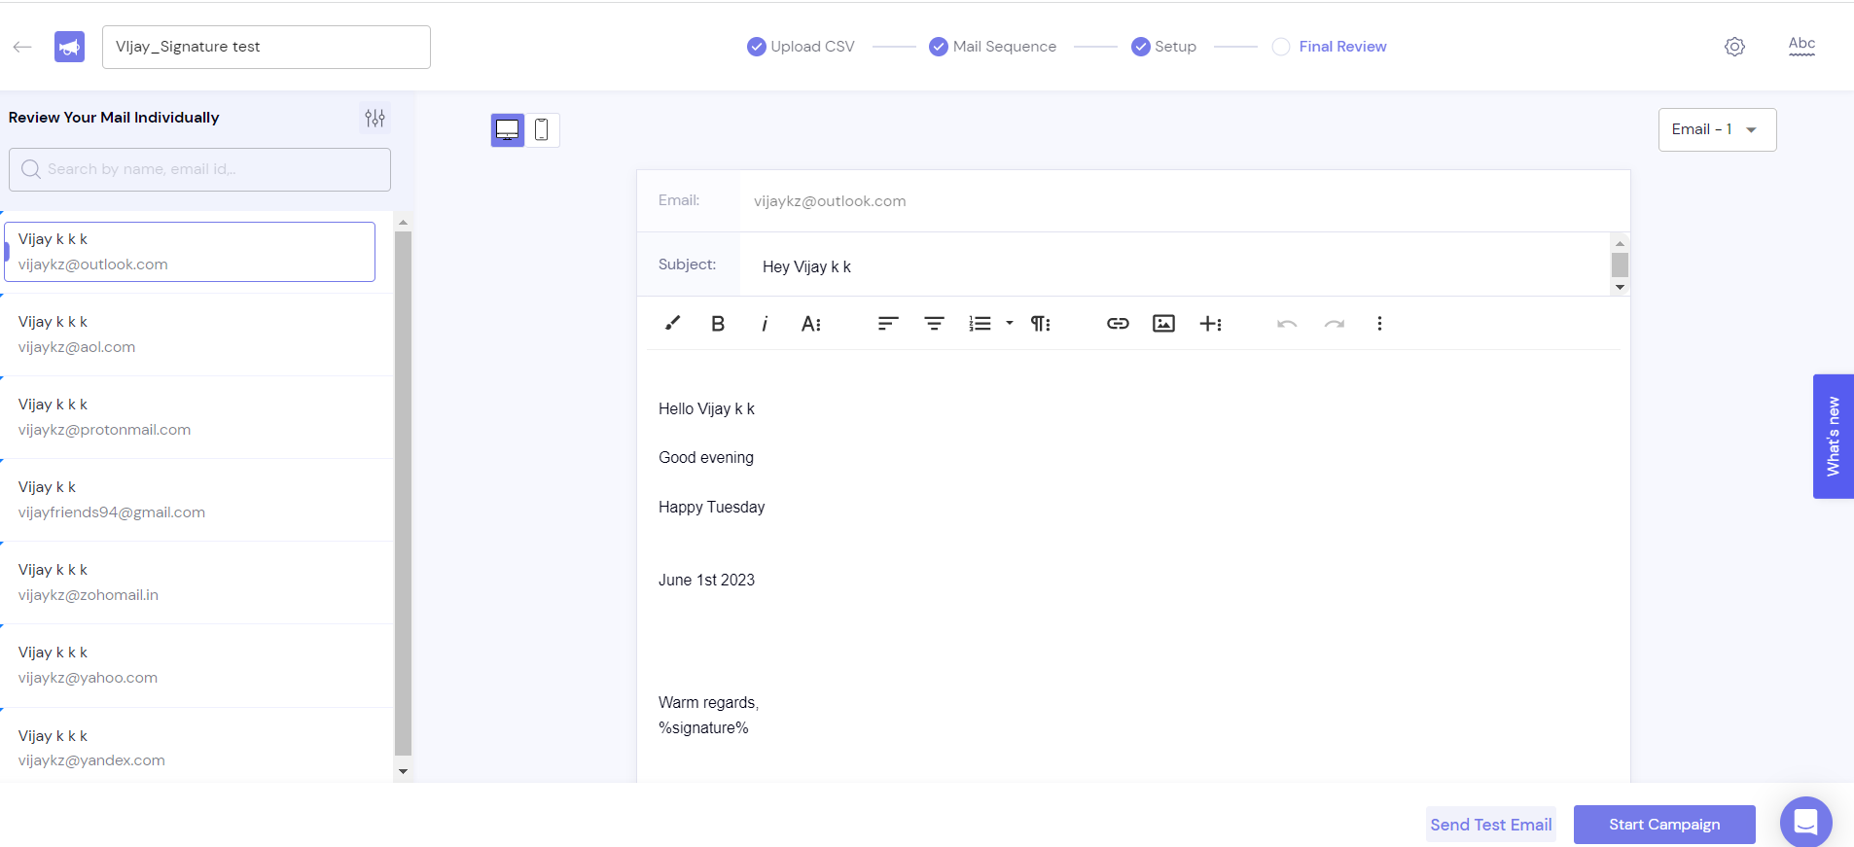
Task: Click the text color brush icon
Action: (x=672, y=323)
